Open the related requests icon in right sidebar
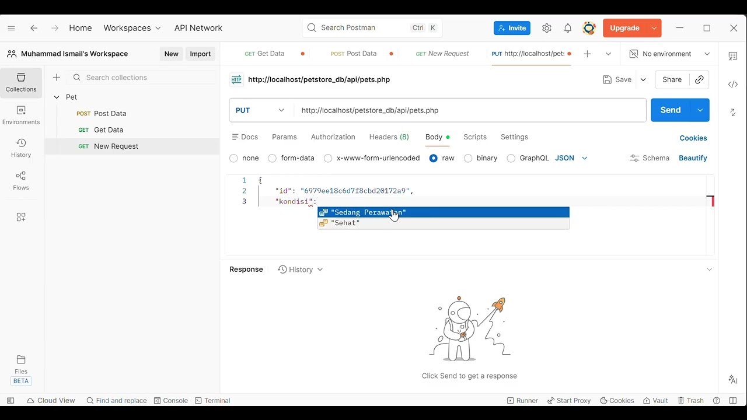 pos(733,112)
